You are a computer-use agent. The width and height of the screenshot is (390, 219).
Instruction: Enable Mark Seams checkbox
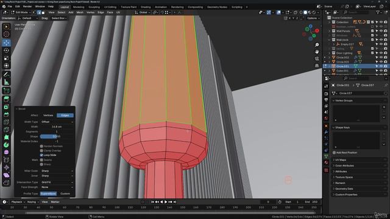[x=41, y=160]
